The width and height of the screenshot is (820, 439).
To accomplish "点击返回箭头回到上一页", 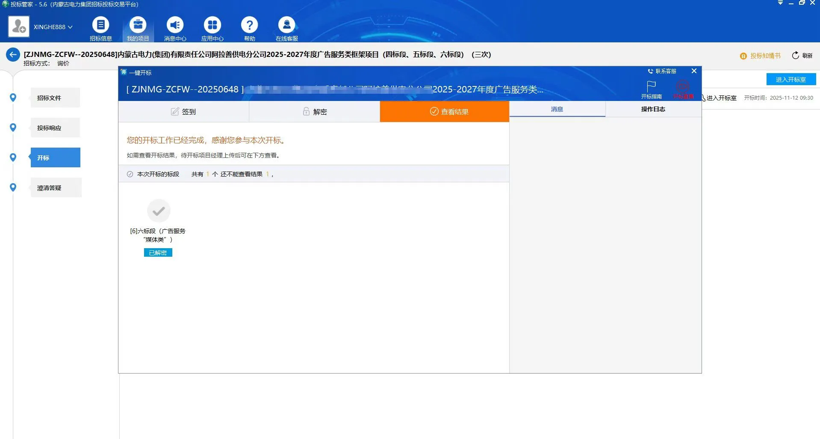I will (x=12, y=55).
